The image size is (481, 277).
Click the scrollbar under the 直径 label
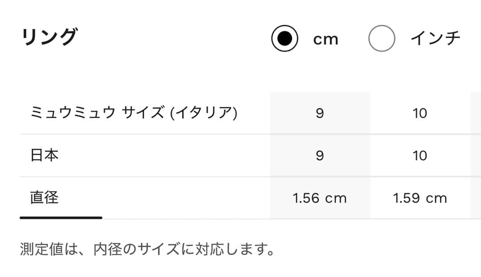click(x=60, y=219)
